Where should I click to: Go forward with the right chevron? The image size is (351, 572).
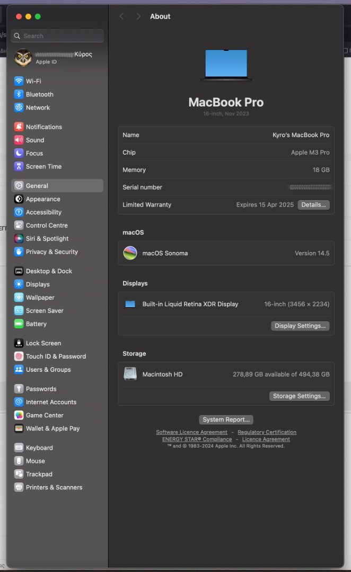click(138, 16)
